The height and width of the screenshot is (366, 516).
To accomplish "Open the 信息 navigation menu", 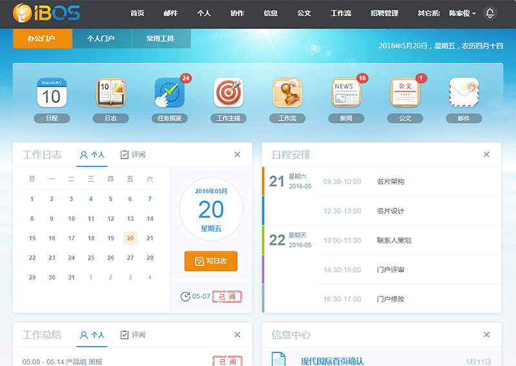I will coord(271,14).
